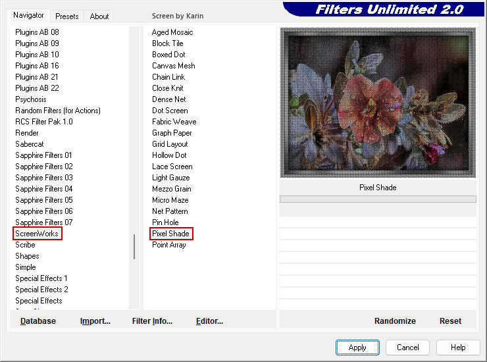The height and width of the screenshot is (362, 487).
Task: Open the About tab
Action: (x=99, y=16)
